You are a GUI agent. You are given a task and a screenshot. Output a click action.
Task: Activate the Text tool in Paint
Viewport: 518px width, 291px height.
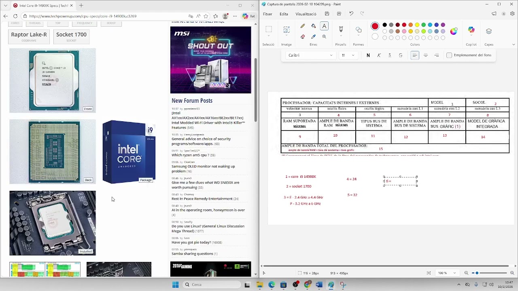coord(324,26)
